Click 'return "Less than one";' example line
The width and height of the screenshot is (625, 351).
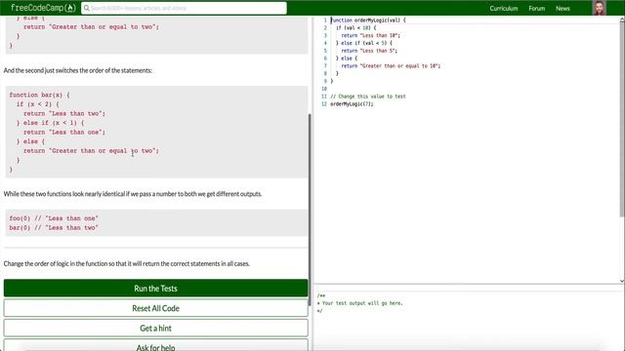coord(64,133)
